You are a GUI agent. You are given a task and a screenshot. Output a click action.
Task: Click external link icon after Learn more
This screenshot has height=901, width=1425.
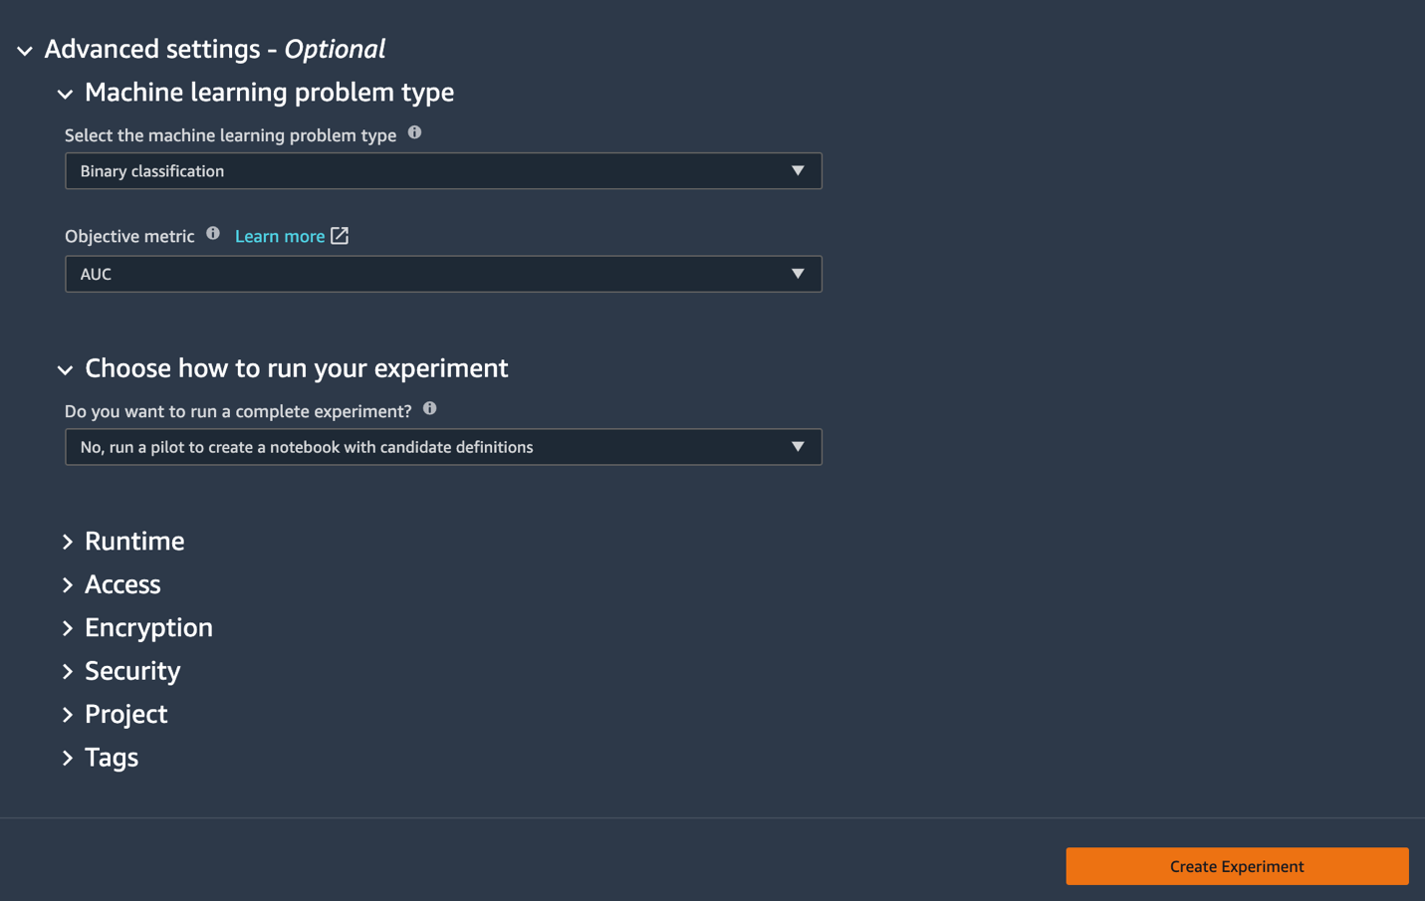340,236
